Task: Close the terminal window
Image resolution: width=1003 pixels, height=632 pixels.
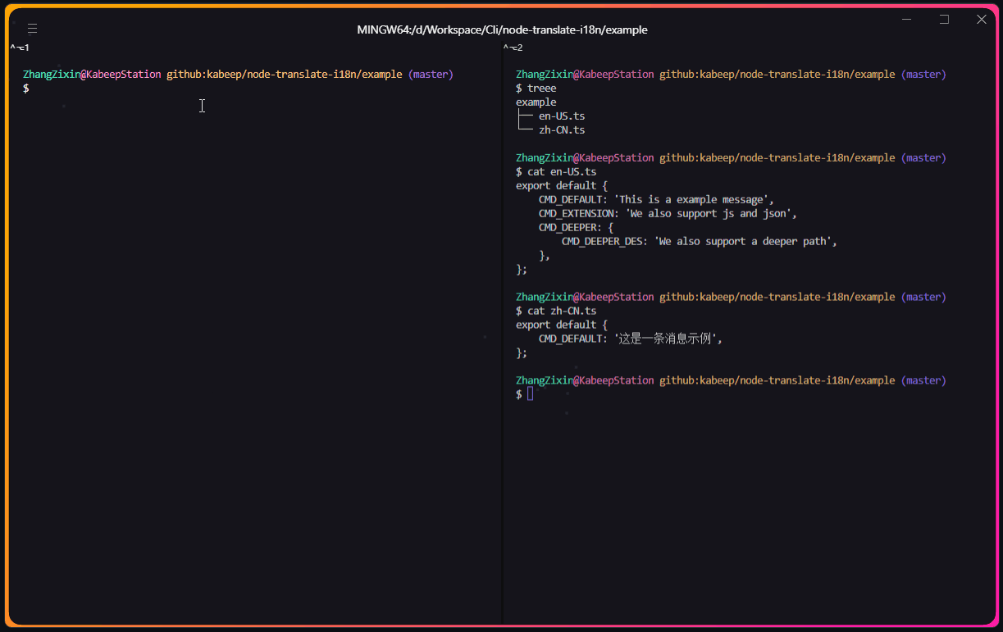Action: point(981,19)
